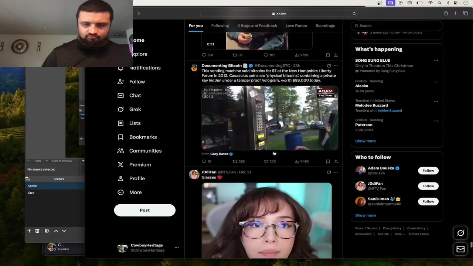Open Profile in the sidebar
This screenshot has width=473, height=266.
[131, 178]
